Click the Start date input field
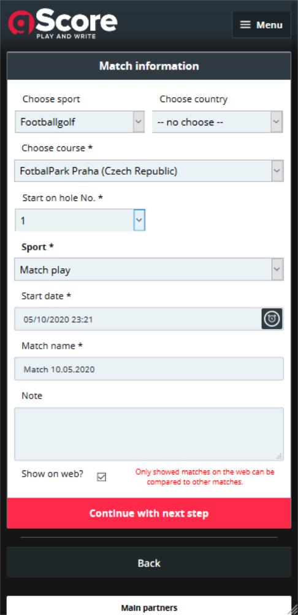This screenshot has height=615, width=298. pyautogui.click(x=138, y=319)
